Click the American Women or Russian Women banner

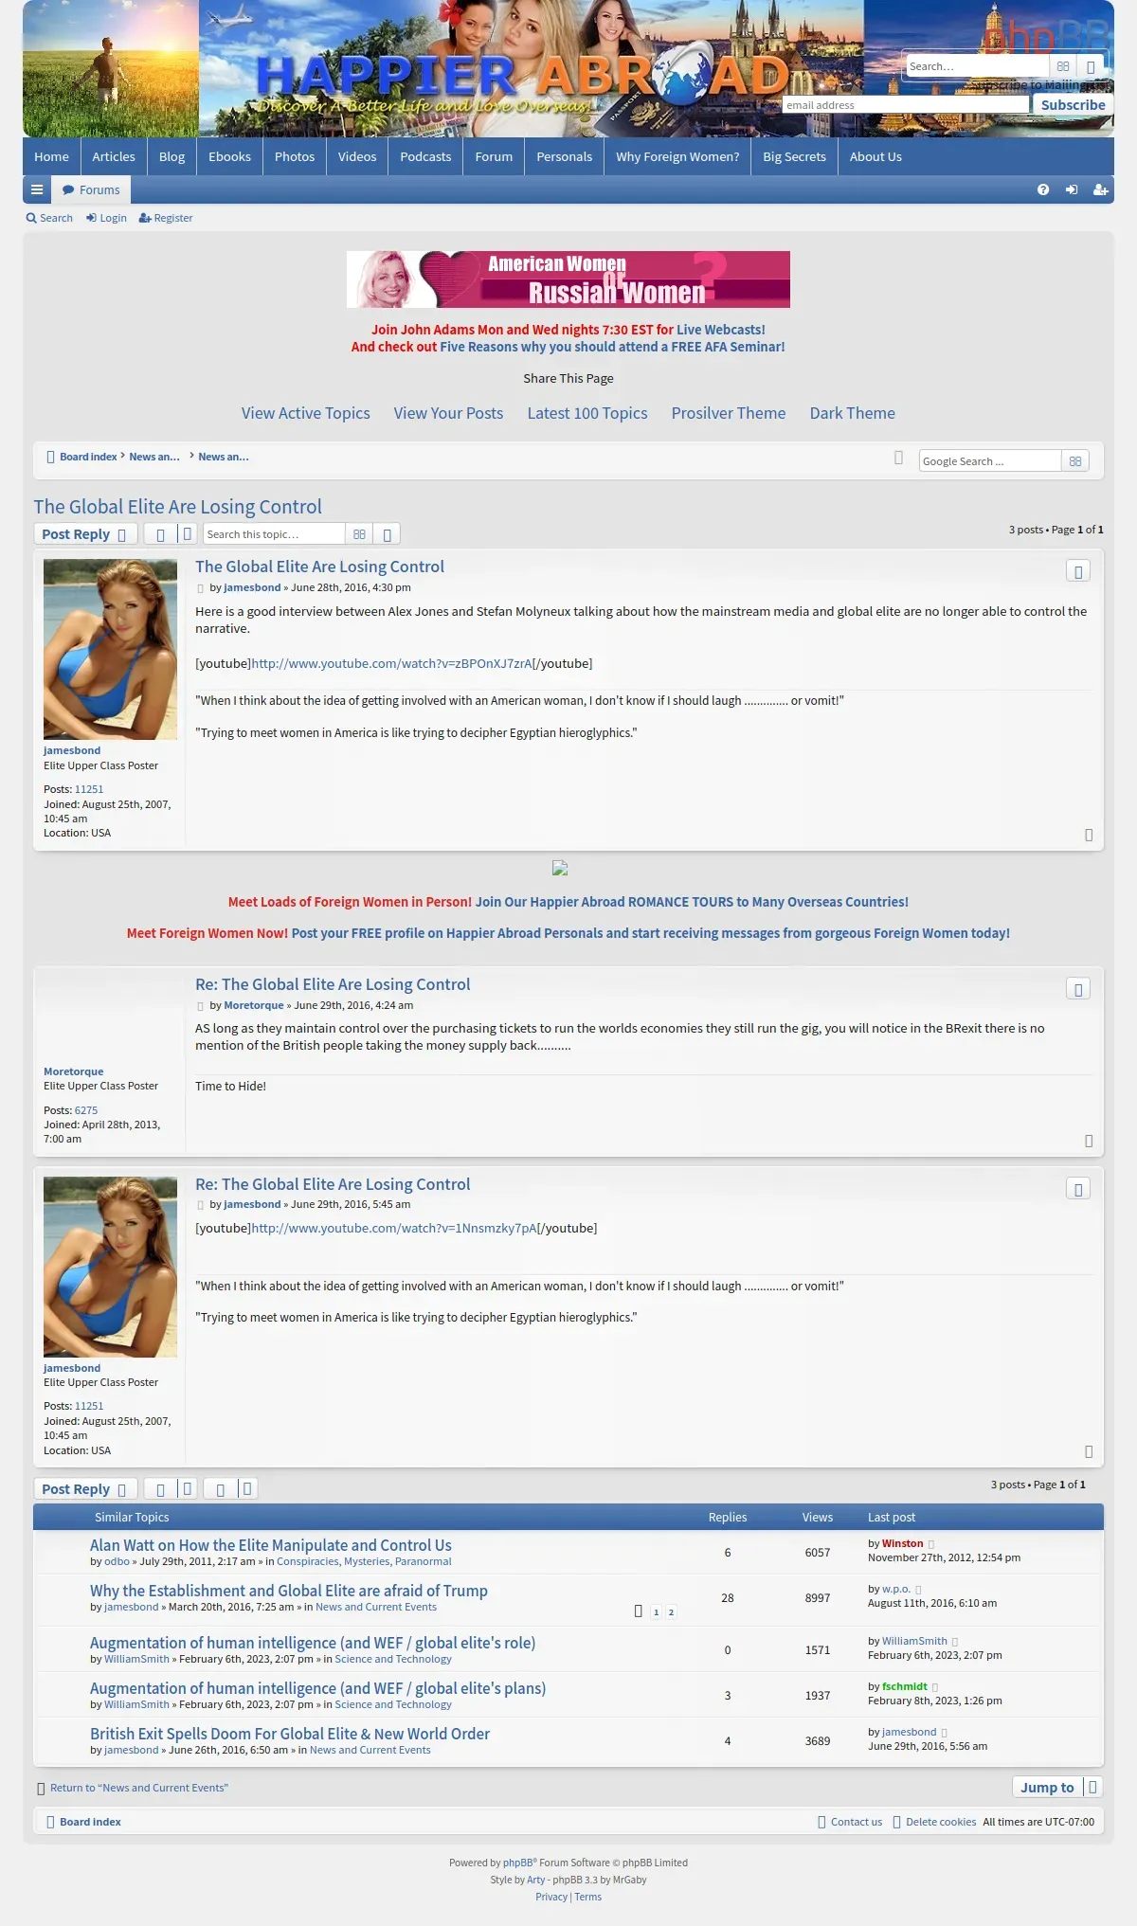[x=568, y=279]
